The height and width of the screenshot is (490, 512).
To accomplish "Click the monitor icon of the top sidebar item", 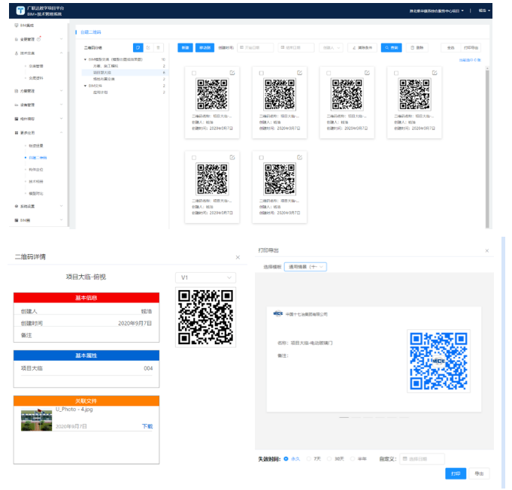I will pos(17,26).
